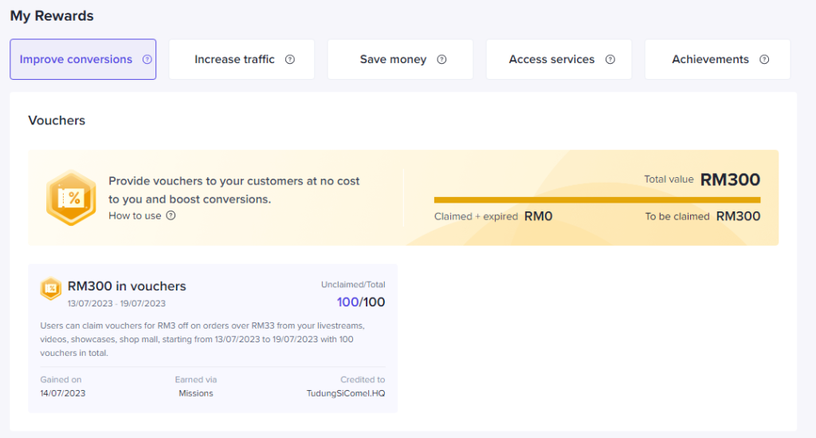
Task: Click the large voucher percent hexagon icon
Action: [x=71, y=198]
